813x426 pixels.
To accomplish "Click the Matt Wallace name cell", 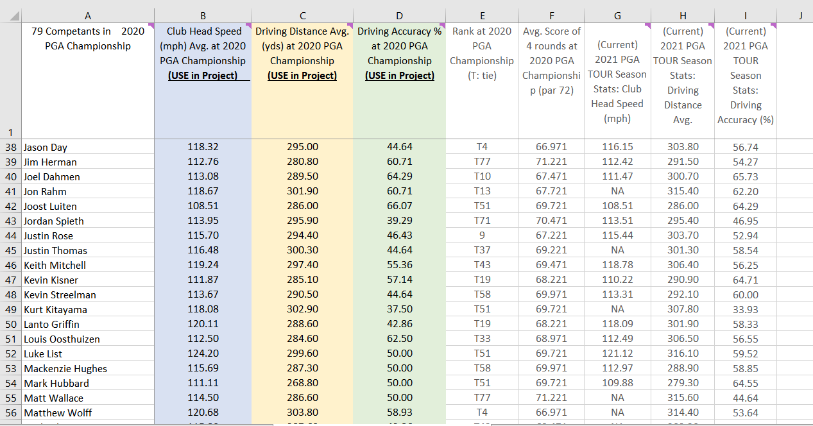I will (88, 398).
